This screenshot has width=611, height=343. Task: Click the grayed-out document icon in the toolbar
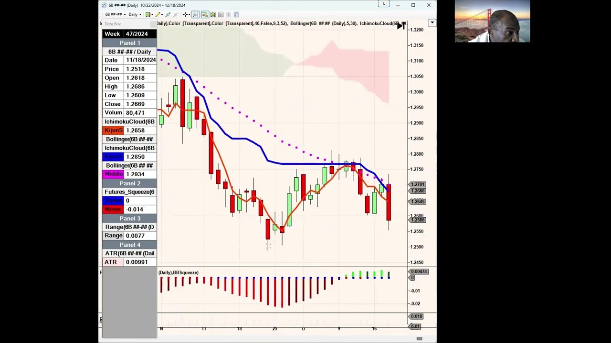tap(228, 14)
